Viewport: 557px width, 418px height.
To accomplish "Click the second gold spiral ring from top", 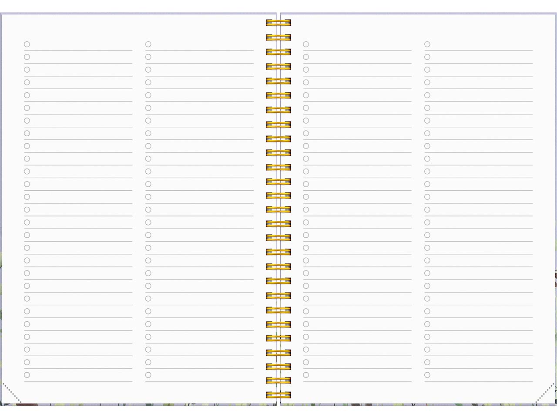I will (x=278, y=37).
